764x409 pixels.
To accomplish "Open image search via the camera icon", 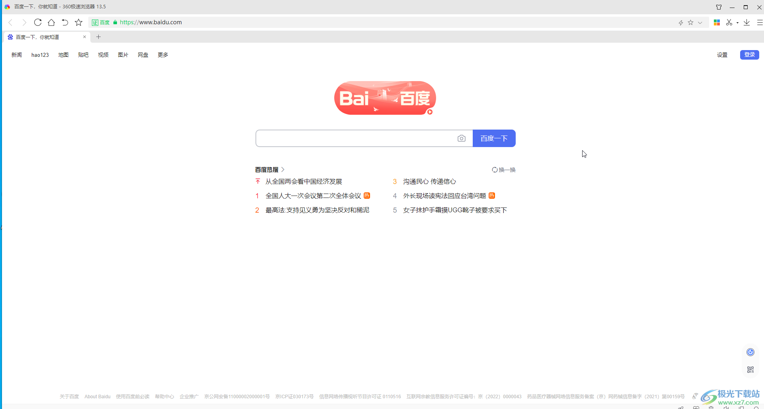I will coord(462,138).
